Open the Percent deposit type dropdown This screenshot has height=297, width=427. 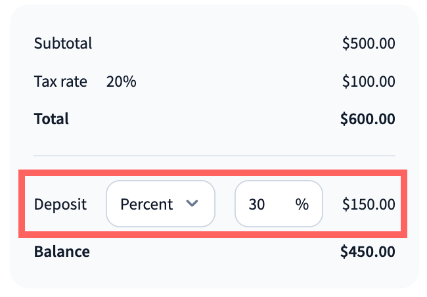pos(160,204)
